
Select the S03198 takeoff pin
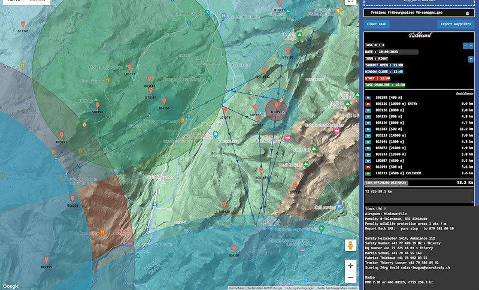click(x=98, y=105)
